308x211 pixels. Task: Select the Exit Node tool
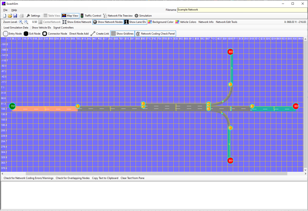click(x=32, y=34)
